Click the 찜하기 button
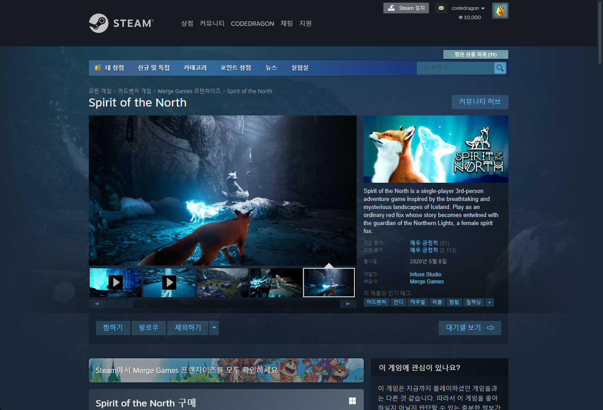This screenshot has height=410, width=603. coord(113,328)
